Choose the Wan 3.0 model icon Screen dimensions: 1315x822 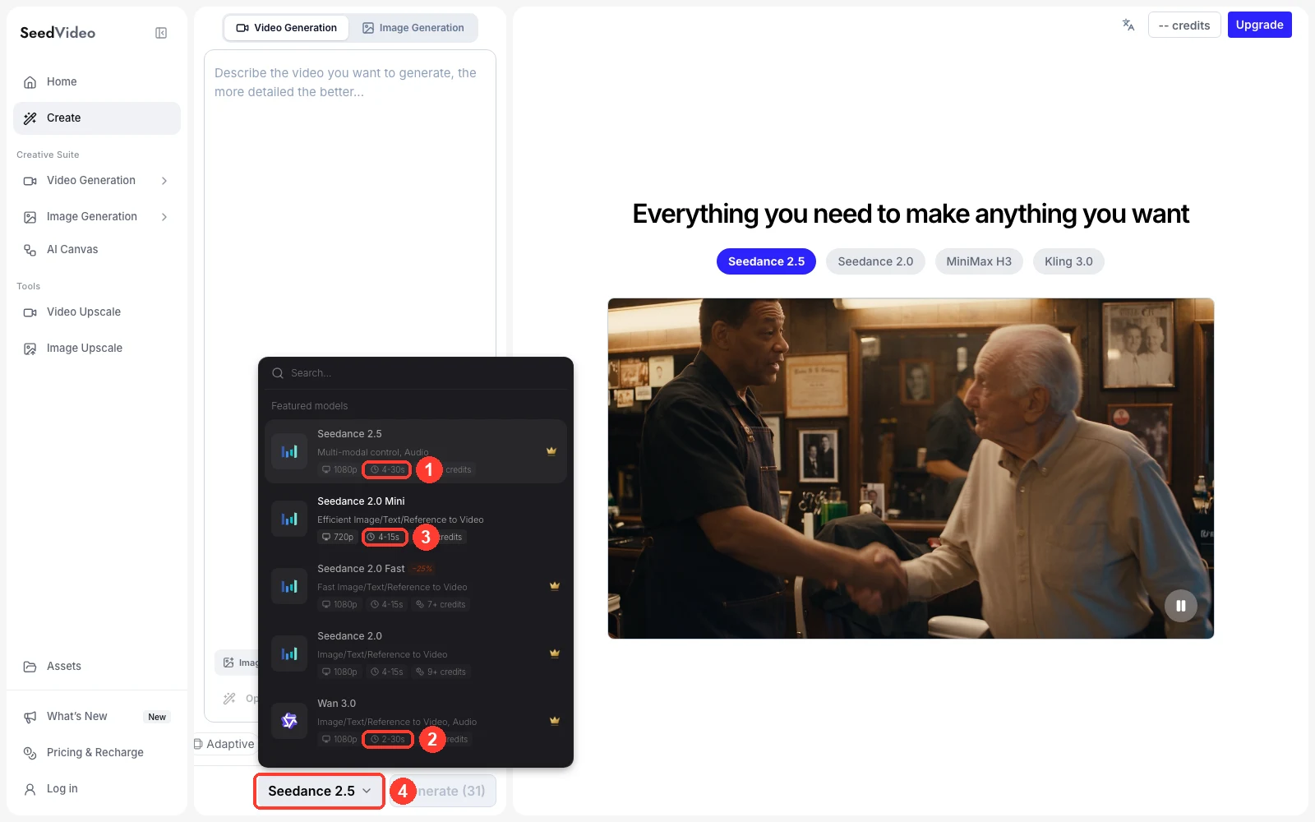pyautogui.click(x=289, y=721)
